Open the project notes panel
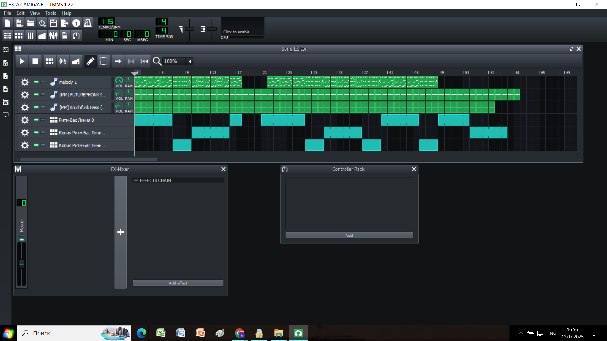Viewport: 607px width, 341px height. pos(64,35)
